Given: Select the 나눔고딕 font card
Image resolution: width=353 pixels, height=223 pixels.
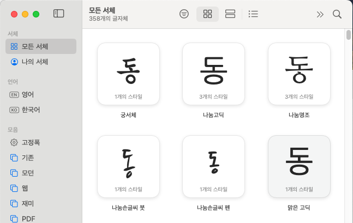Looking at the screenshot, I should (x=213, y=74).
